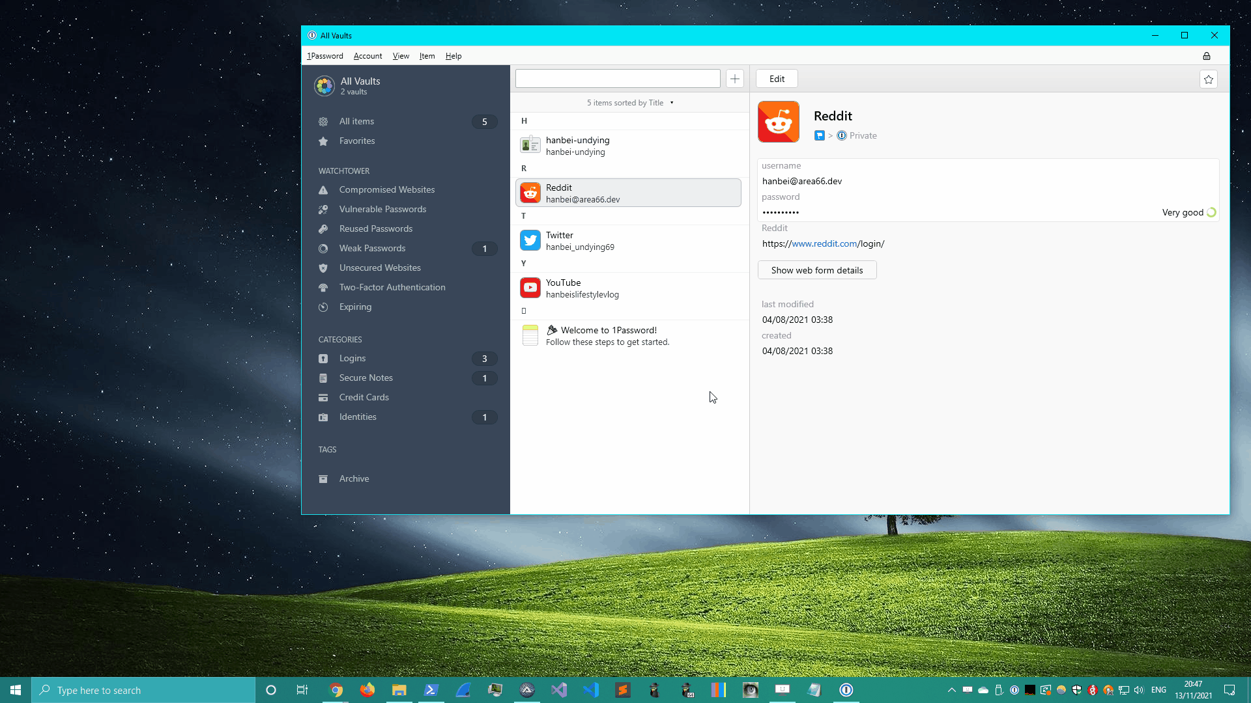Open the sort order dropdown 'sorted by Title'
Image resolution: width=1251 pixels, height=703 pixels.
click(630, 103)
